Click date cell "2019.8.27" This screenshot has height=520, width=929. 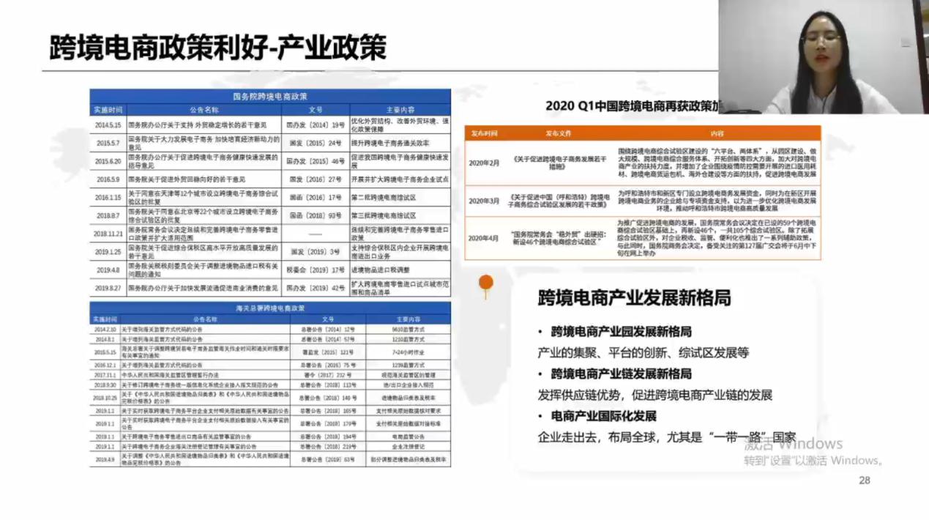point(108,289)
